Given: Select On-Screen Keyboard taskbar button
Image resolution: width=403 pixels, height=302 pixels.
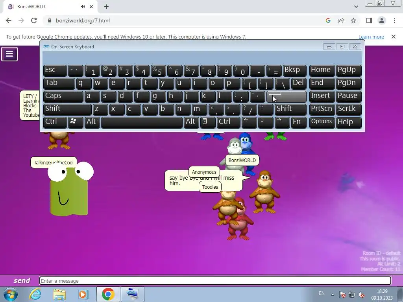Looking at the screenshot, I should (x=132, y=294).
